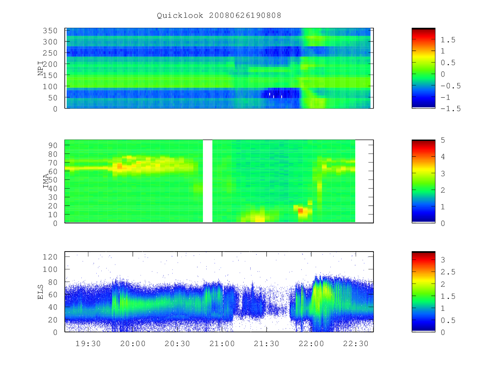498x373 pixels.
Task: Click the 20:00 time tick label
Action: tap(133, 344)
